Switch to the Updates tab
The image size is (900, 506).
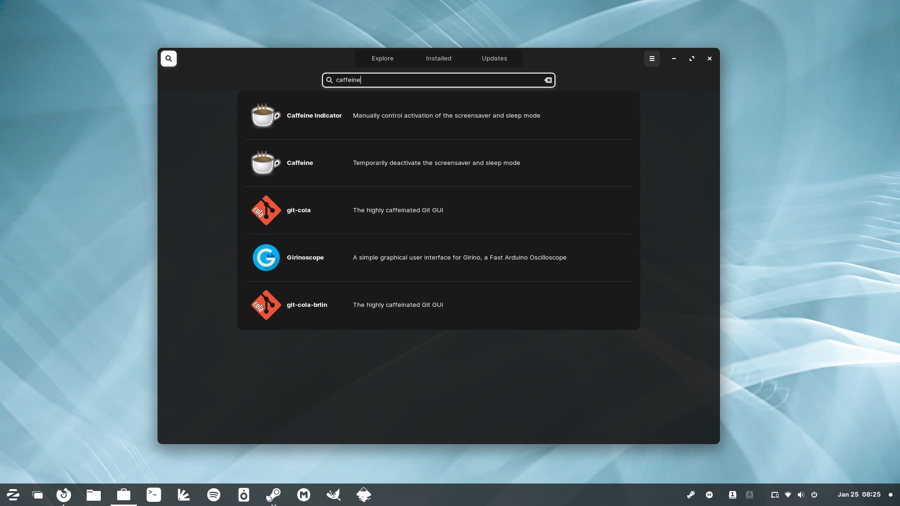(x=495, y=59)
